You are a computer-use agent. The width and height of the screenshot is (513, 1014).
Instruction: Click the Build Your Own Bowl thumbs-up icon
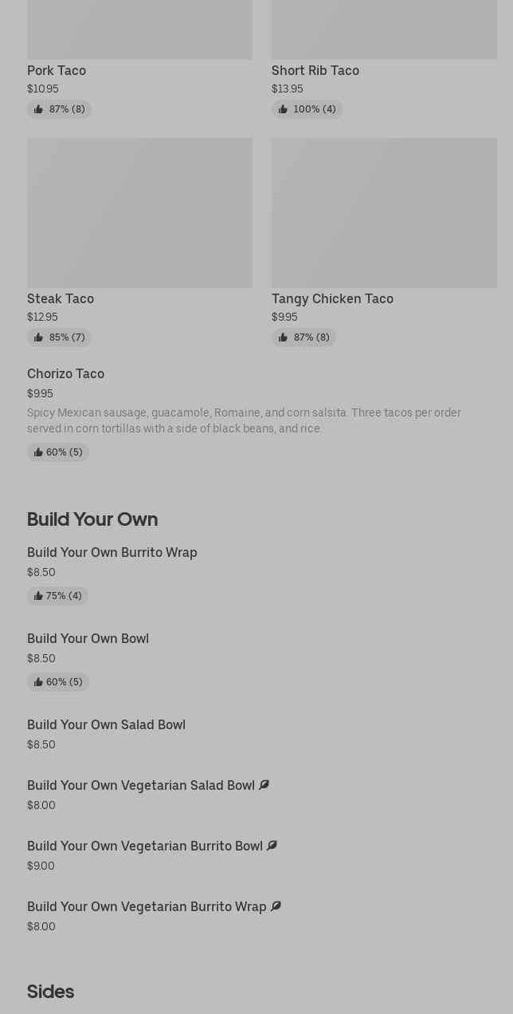[38, 682]
